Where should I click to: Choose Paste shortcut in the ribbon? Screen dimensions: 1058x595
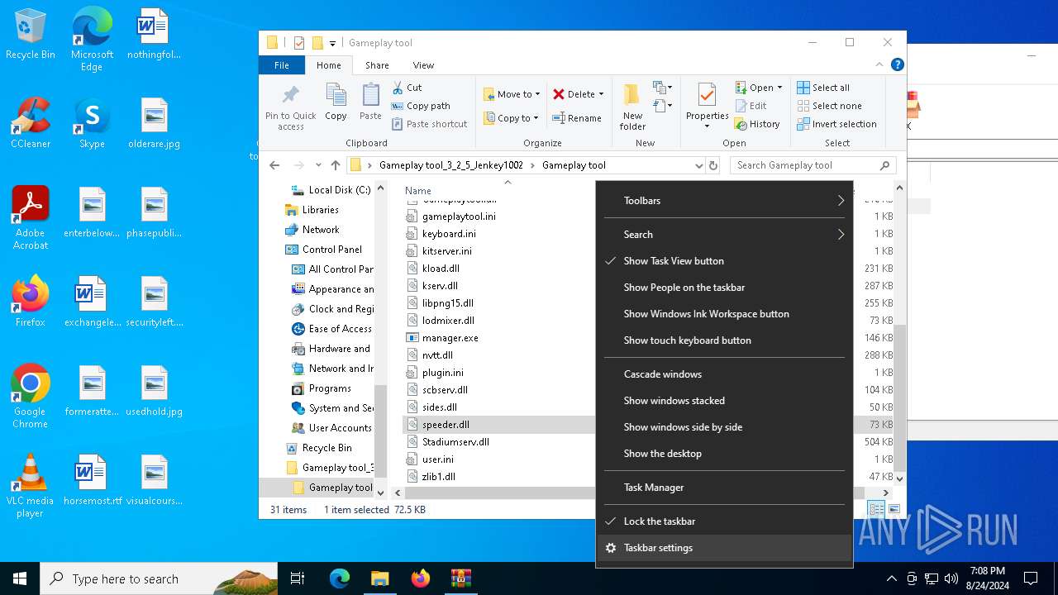429,124
